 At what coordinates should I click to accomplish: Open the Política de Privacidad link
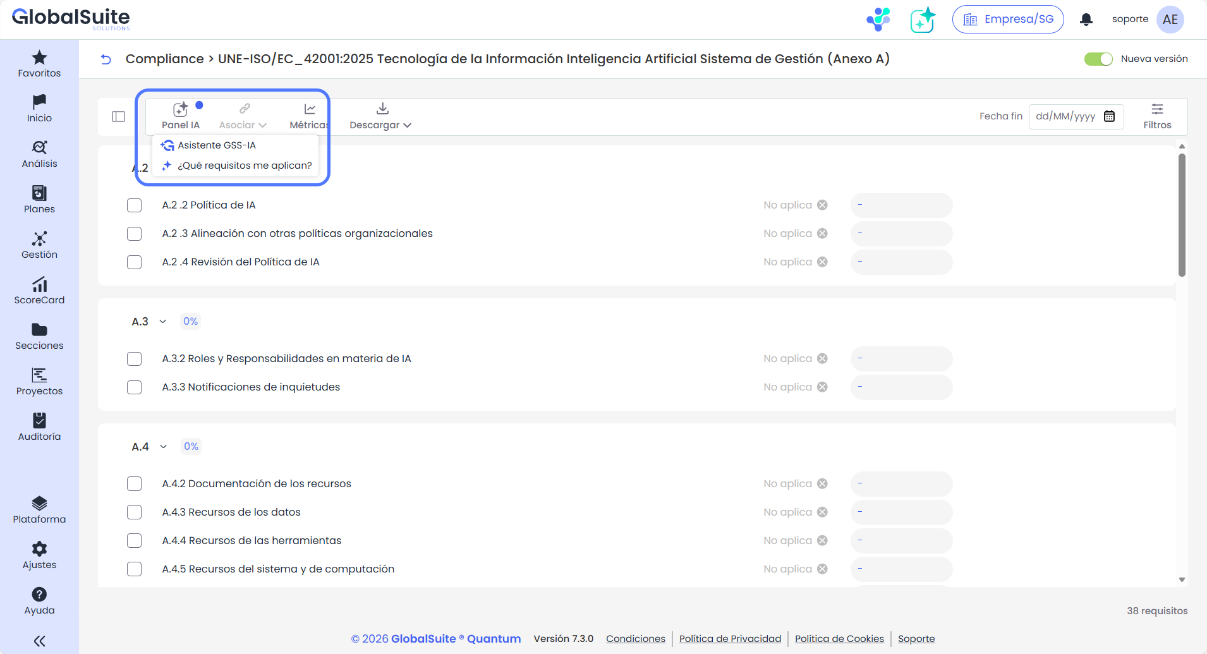coord(730,639)
